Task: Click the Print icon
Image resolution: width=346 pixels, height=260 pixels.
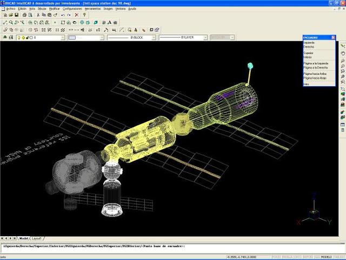Action: coord(24,15)
